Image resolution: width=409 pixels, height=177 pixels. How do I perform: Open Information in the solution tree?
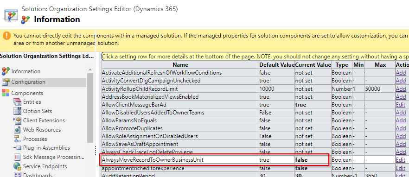26,71
